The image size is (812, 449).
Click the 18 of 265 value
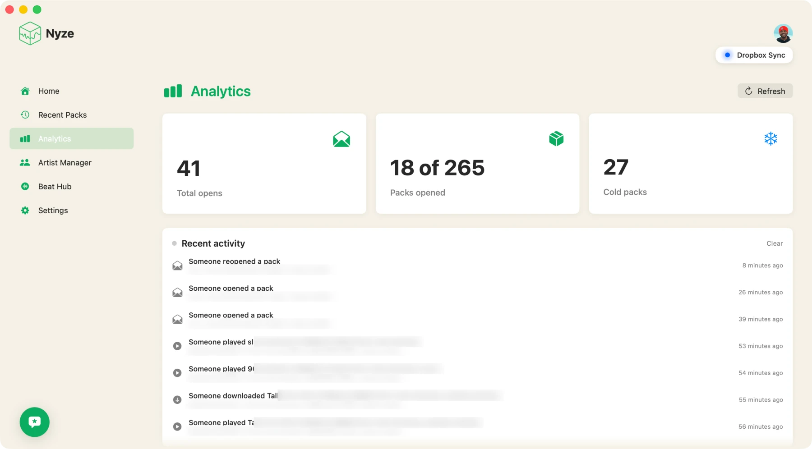[437, 168]
